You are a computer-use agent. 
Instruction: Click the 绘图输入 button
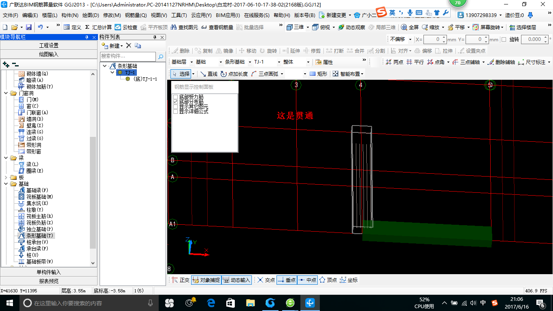coord(49,54)
